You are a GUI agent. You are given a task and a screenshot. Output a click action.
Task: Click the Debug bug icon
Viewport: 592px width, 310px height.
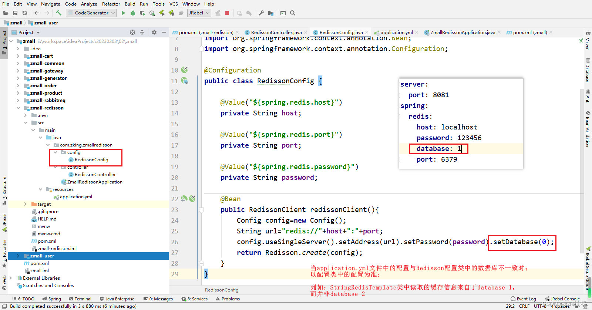coord(133,13)
